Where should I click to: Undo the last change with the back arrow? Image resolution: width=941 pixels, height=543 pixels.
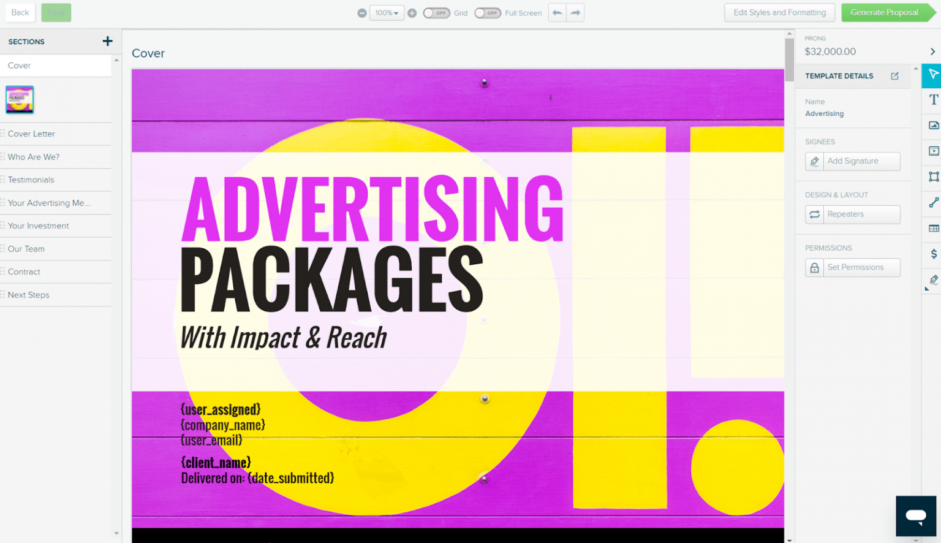[557, 13]
